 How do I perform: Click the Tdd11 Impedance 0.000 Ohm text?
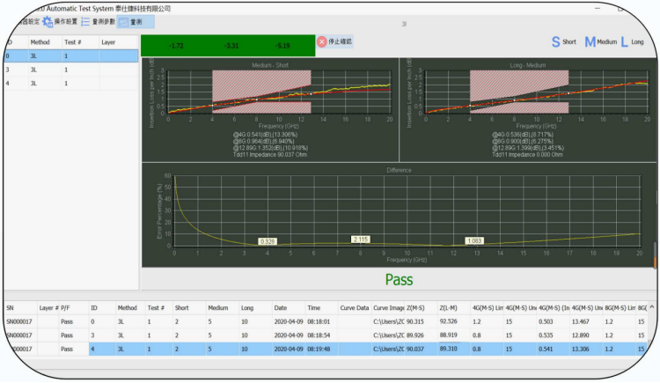click(528, 155)
